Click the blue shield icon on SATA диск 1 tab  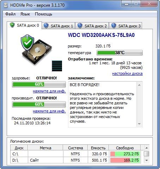(46, 26)
